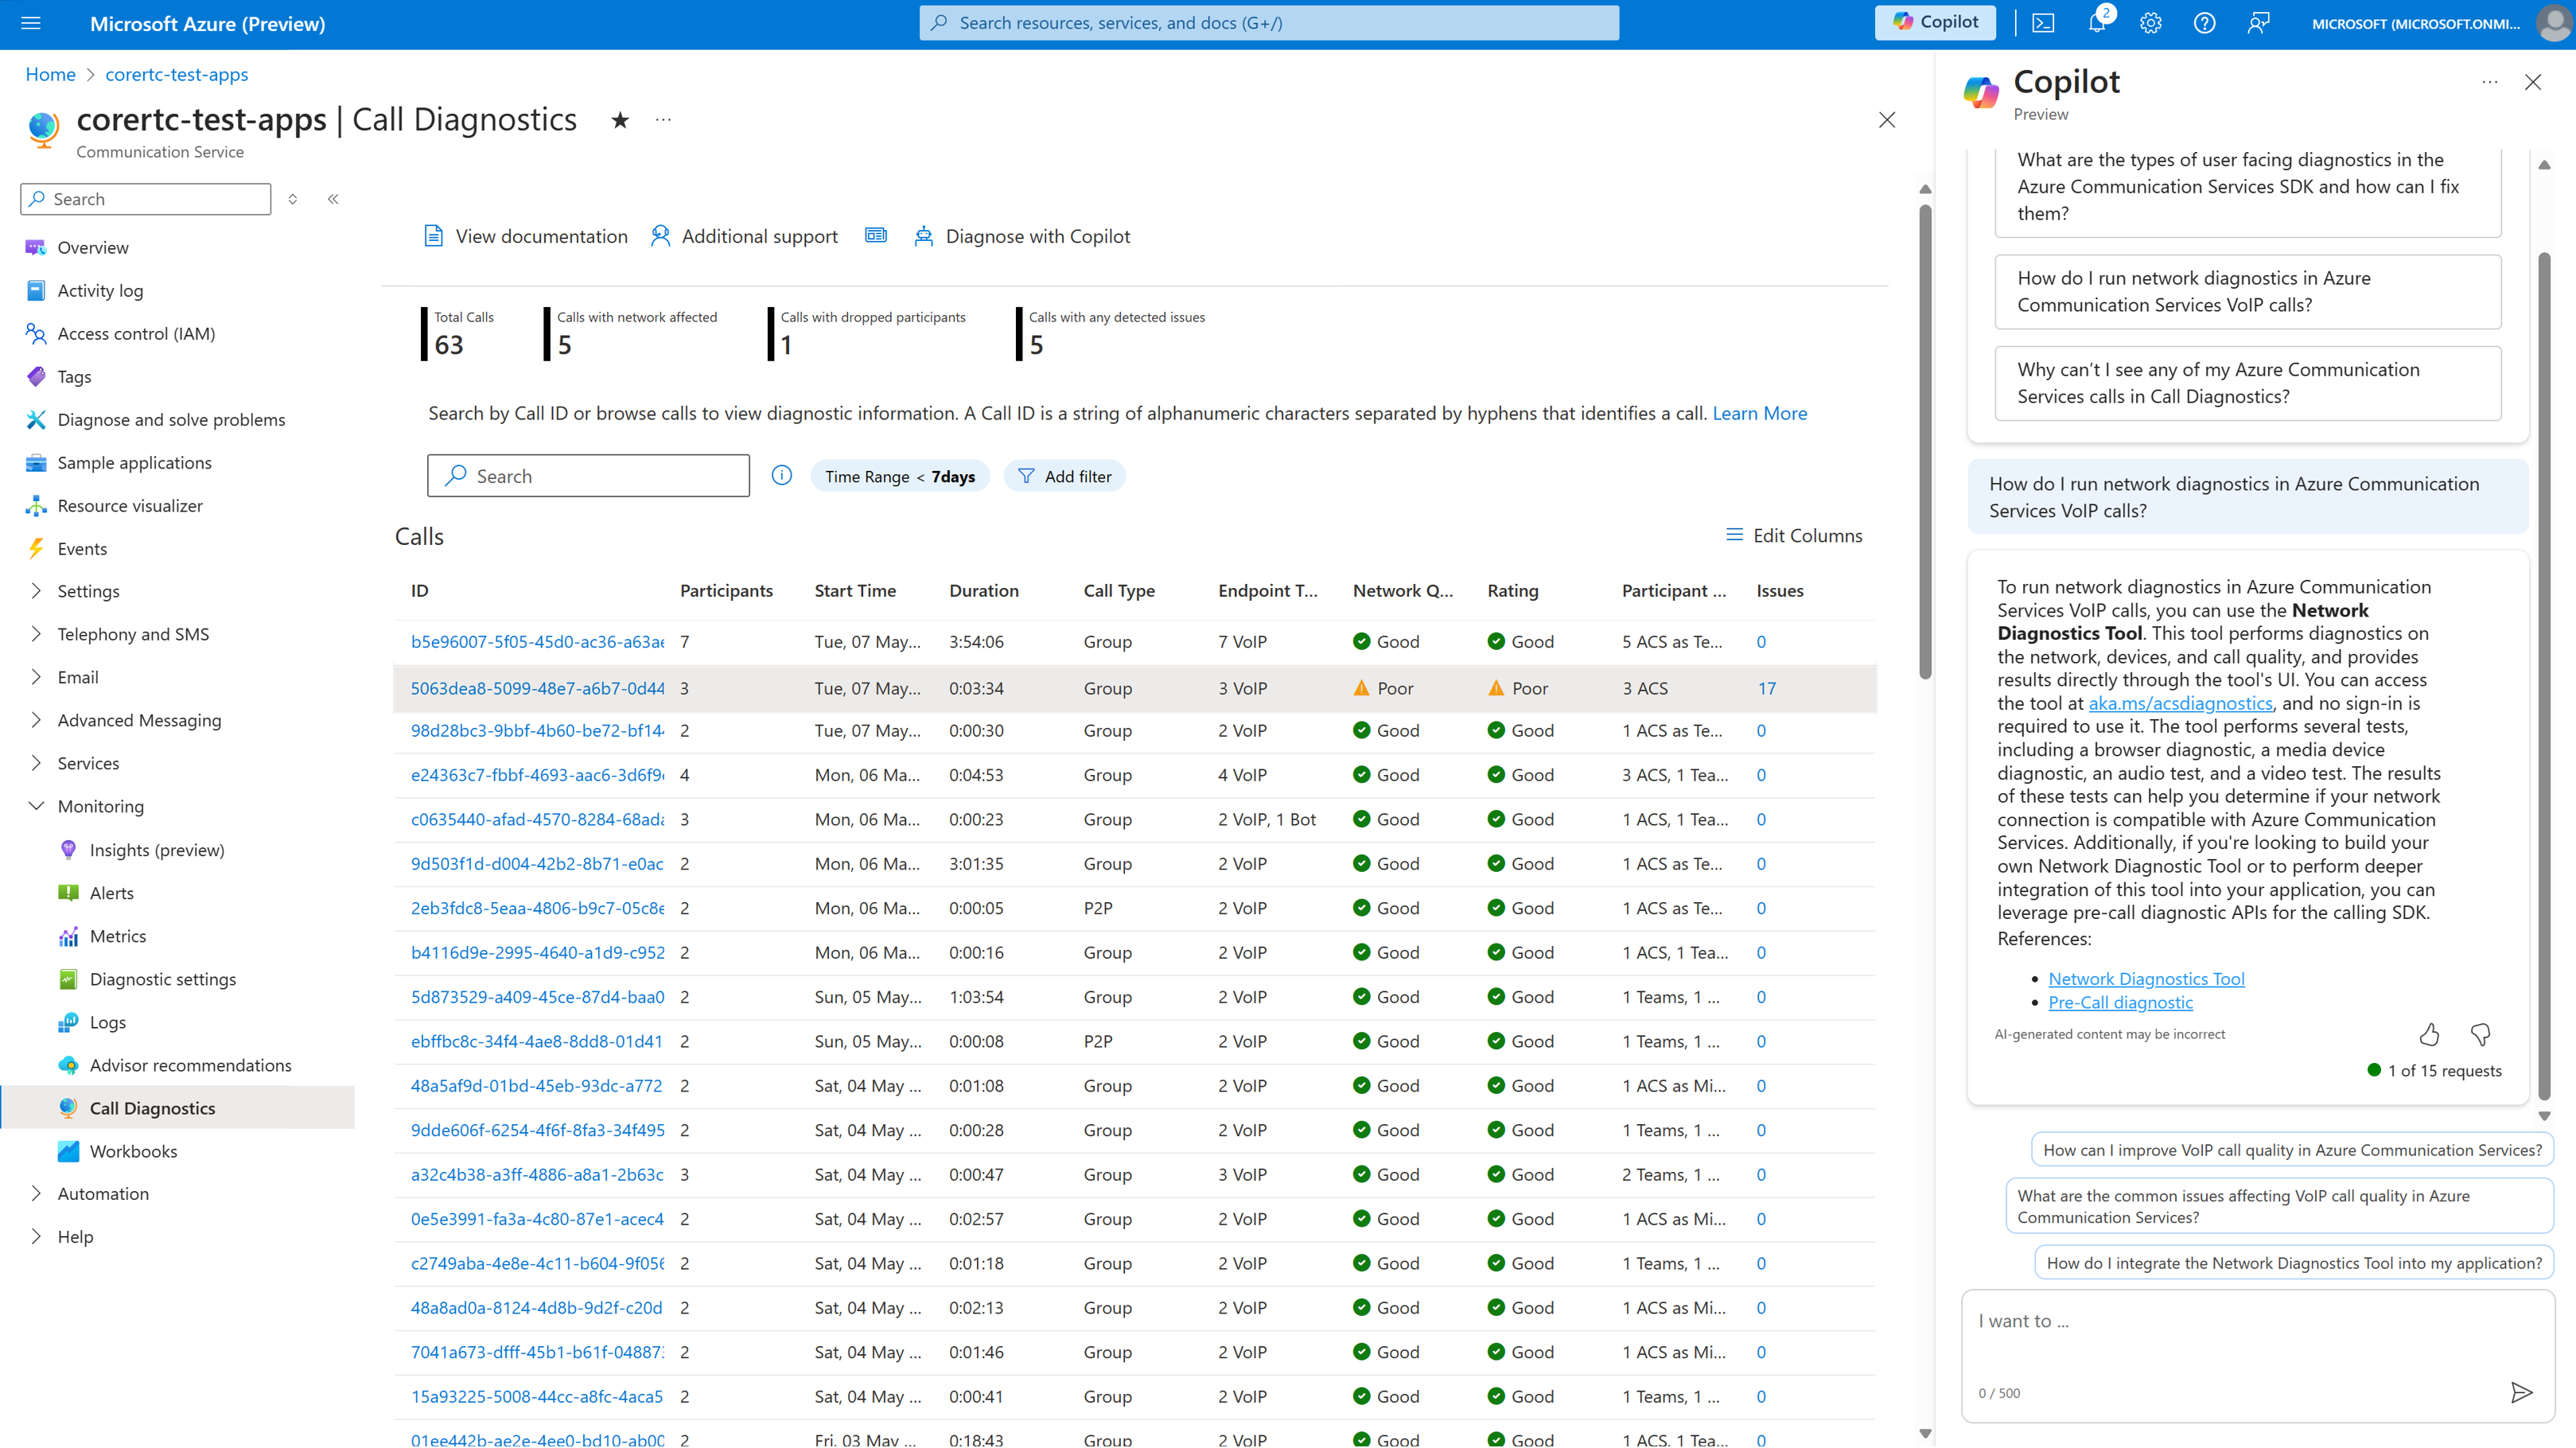Click the Add filter button
This screenshot has height=1448, width=2576.
(x=1064, y=474)
